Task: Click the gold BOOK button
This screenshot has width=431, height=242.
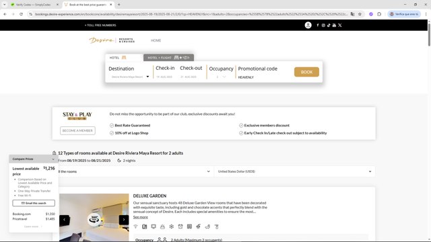Action: coord(306,72)
